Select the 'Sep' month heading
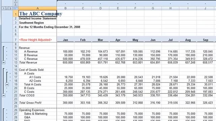216x121 pixels. (x=206, y=40)
